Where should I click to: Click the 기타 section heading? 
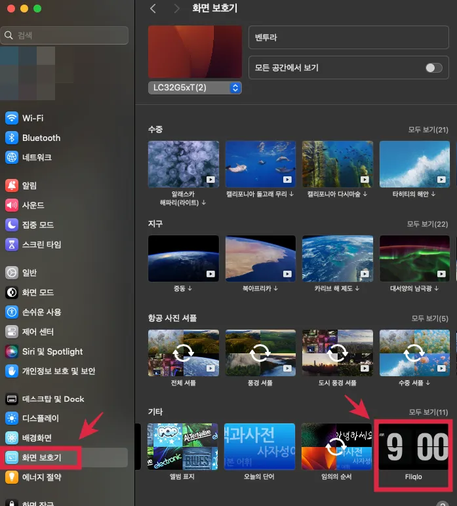coord(155,412)
